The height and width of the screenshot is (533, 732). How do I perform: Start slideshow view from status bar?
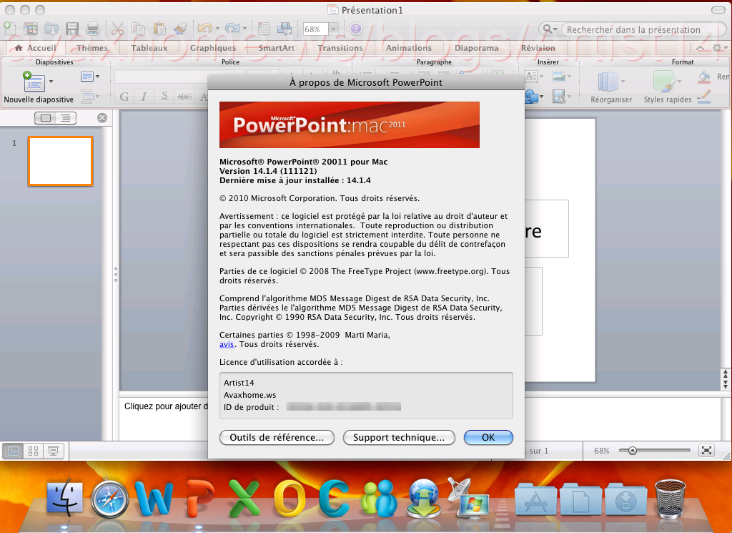point(53,451)
